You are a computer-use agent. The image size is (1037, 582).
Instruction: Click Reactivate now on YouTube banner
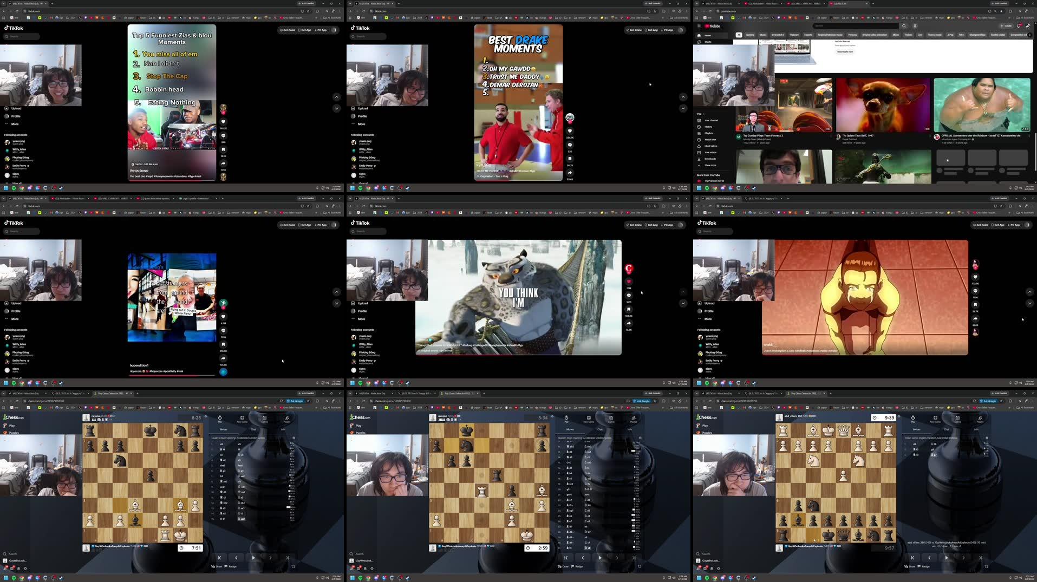845,51
